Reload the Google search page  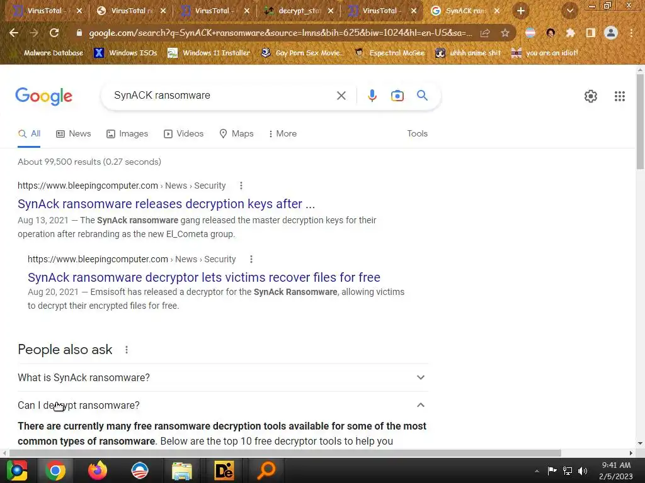(54, 33)
